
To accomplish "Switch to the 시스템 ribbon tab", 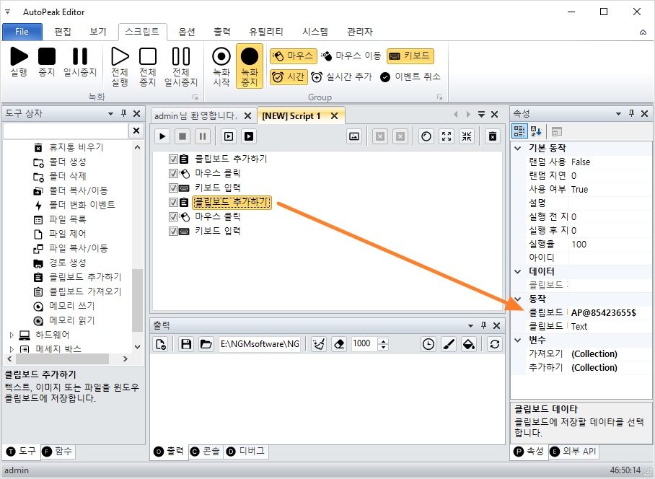I will (x=315, y=32).
